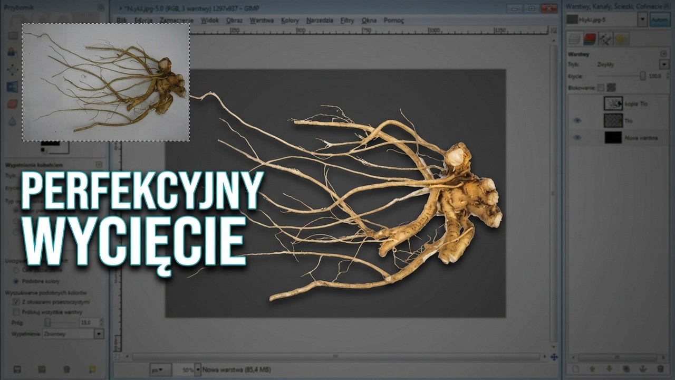Hide the 'Tło' layer with eye icon
Viewport: 675px width, 380px height.
click(x=577, y=120)
